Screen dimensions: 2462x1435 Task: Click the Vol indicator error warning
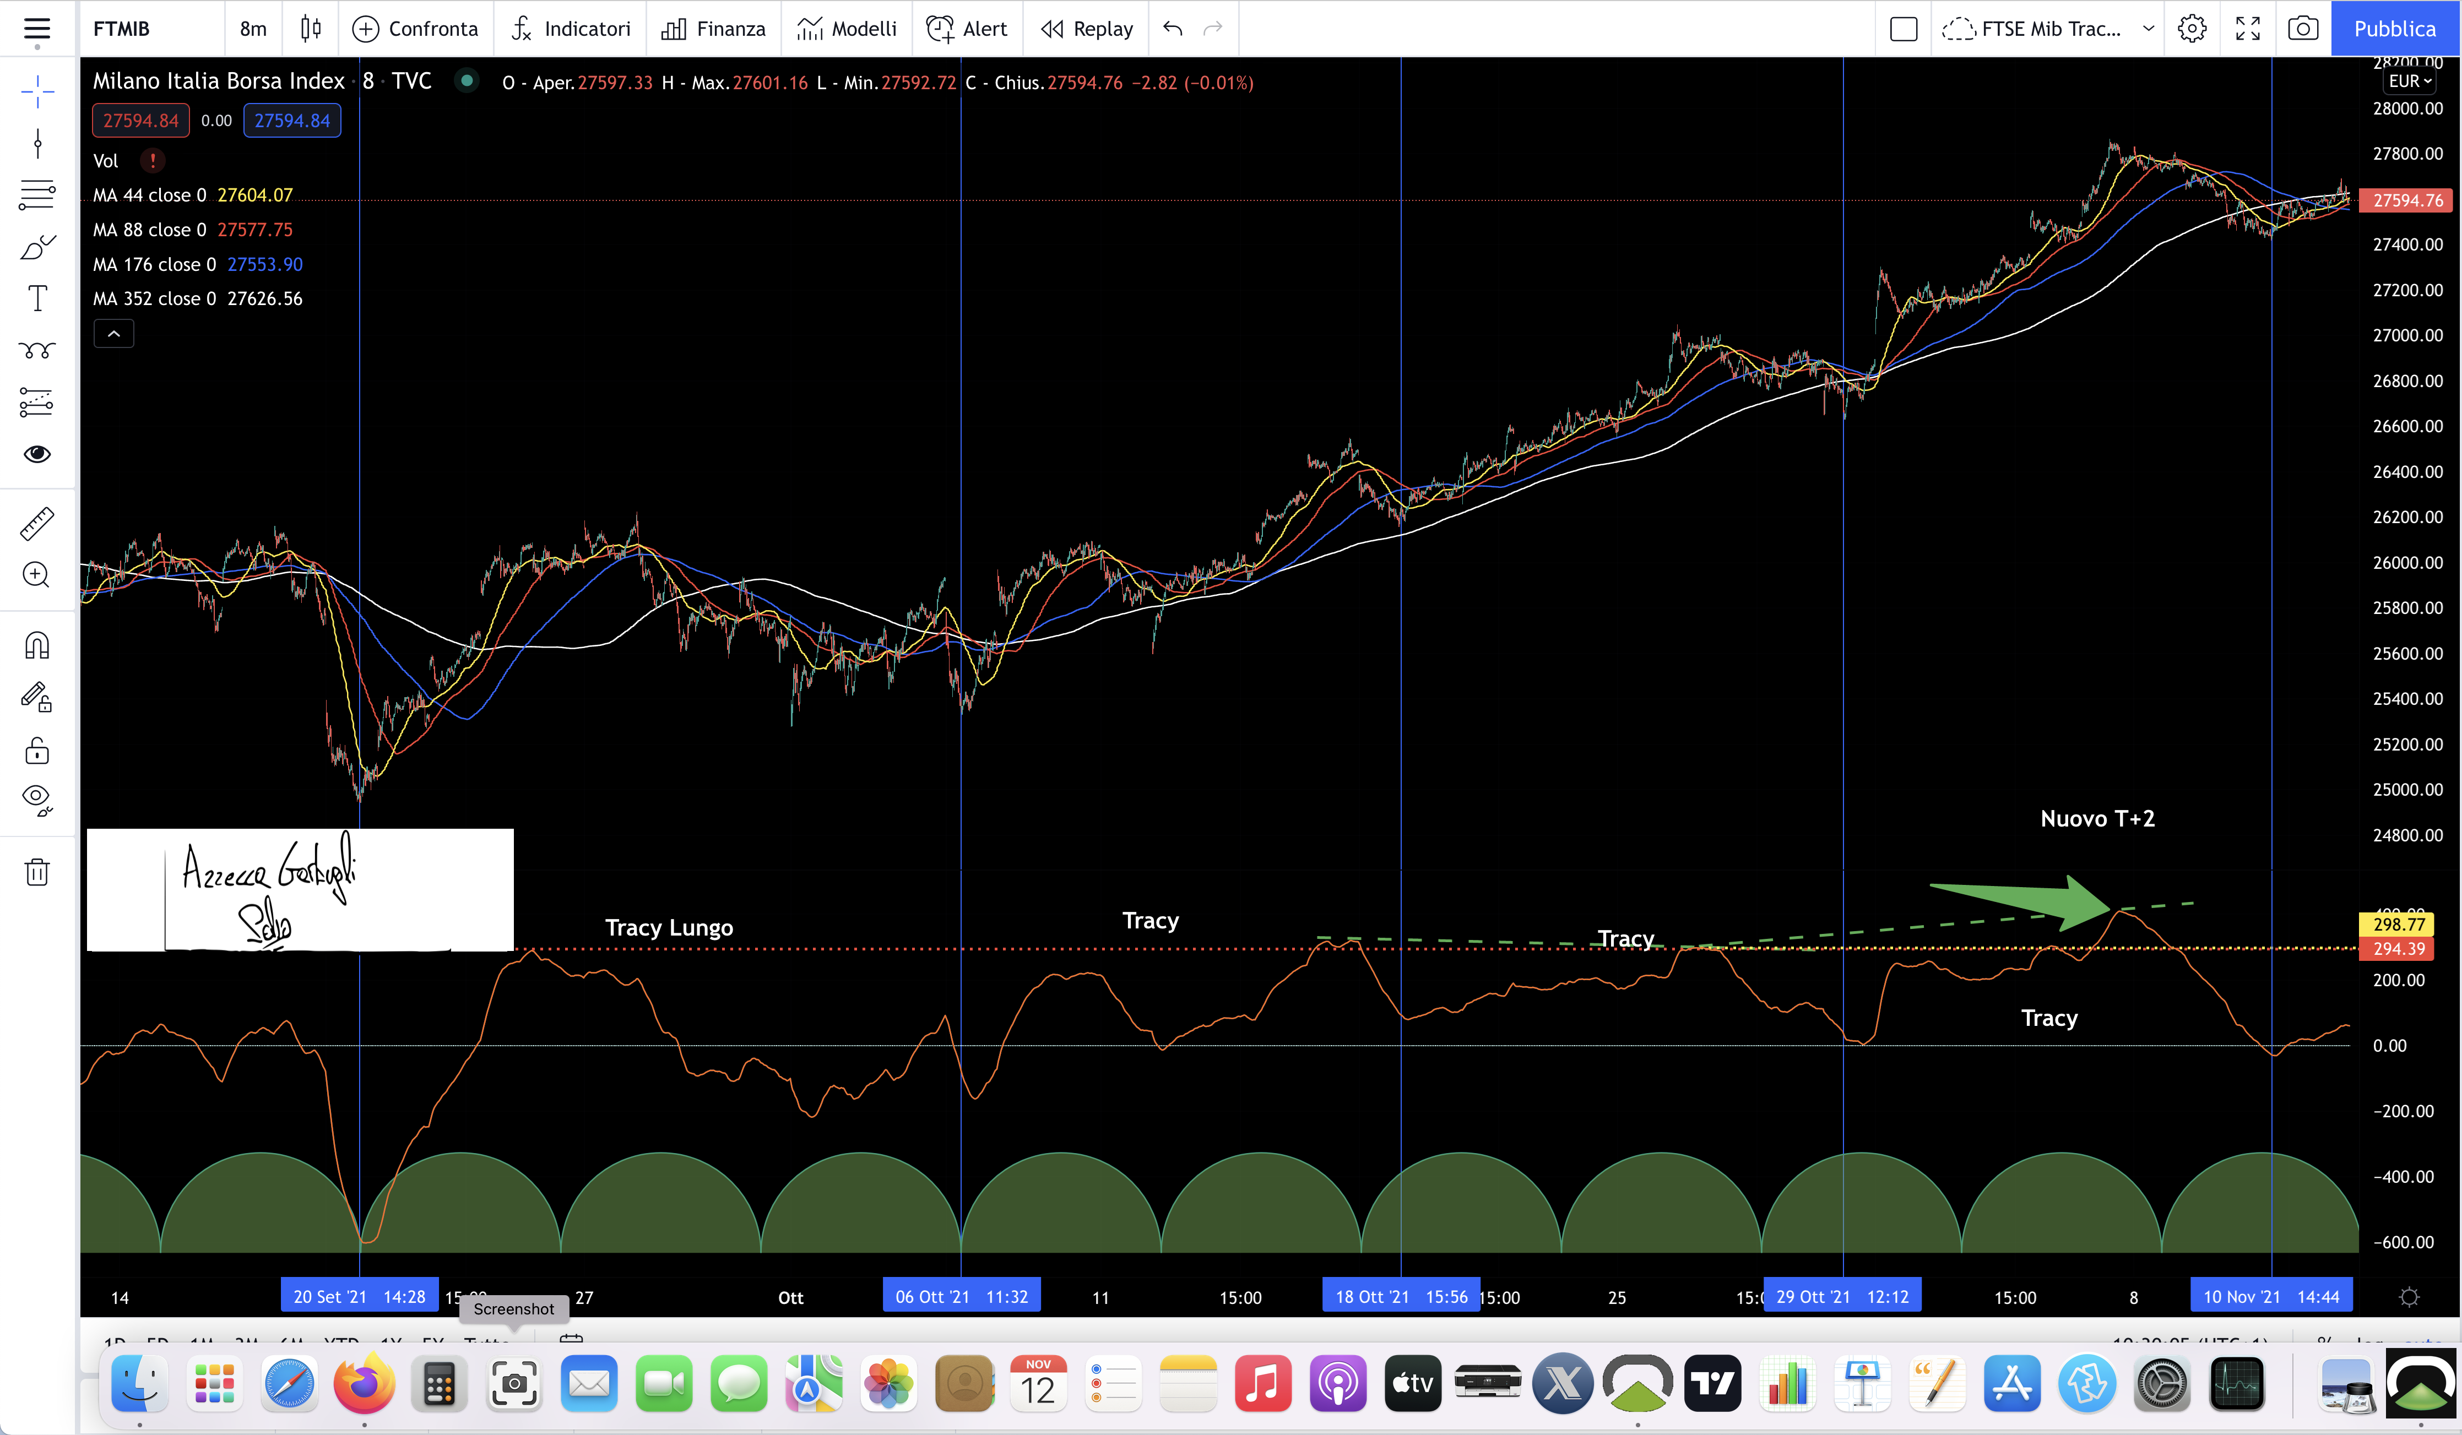[x=153, y=160]
